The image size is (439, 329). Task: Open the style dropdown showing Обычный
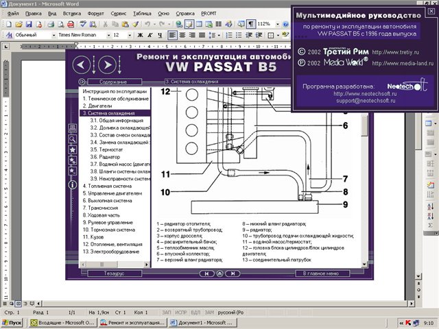point(54,35)
